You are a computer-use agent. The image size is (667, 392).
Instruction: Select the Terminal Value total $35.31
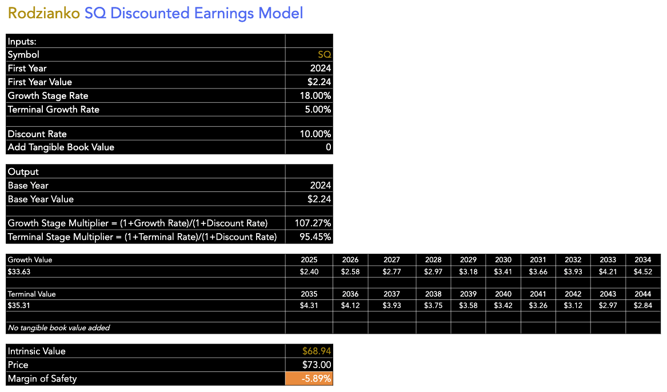tap(19, 305)
